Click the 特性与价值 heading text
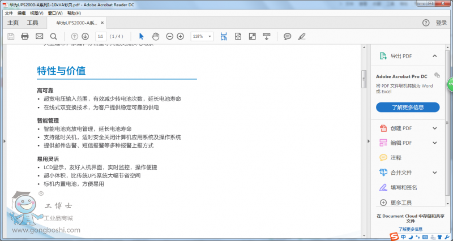 point(61,71)
